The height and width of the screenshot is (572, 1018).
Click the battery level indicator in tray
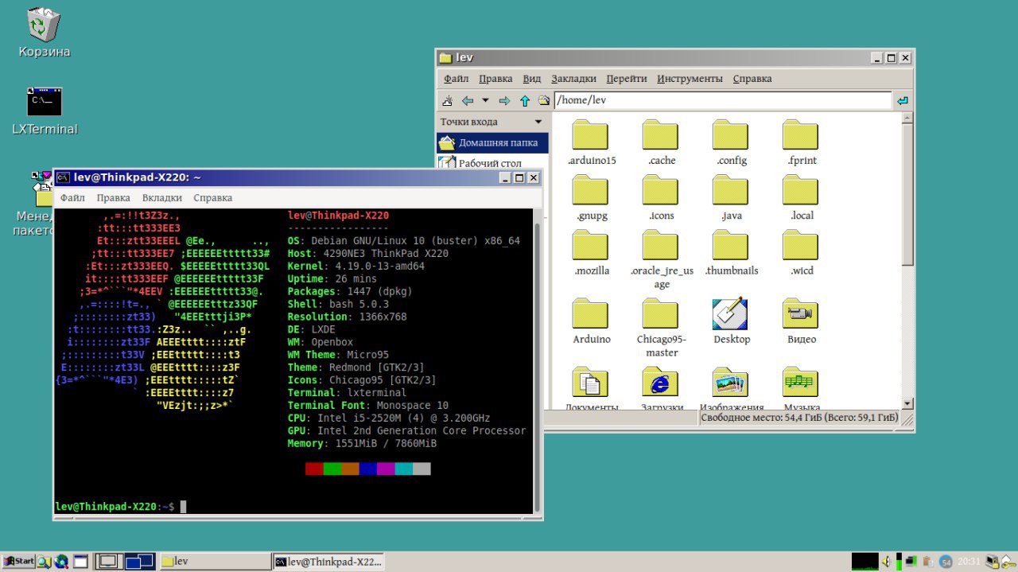(899, 562)
